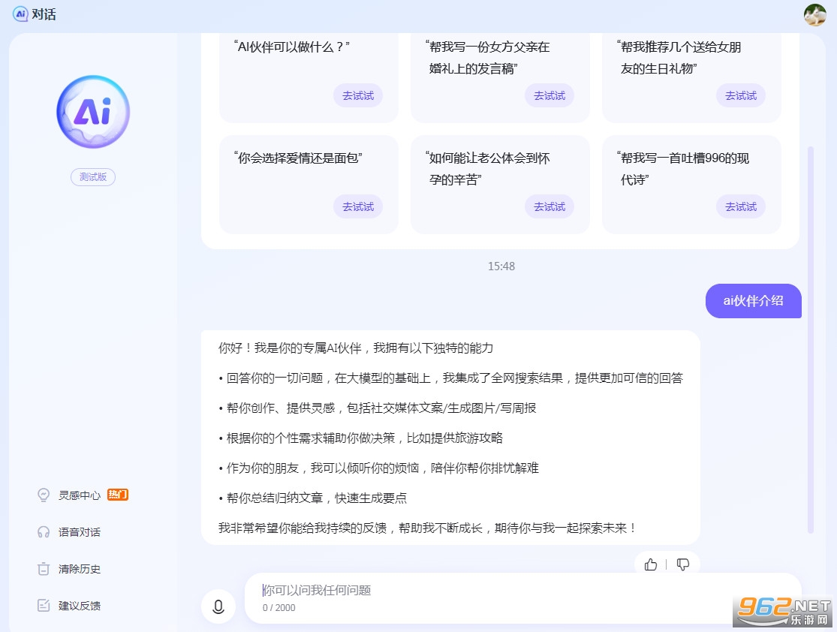The height and width of the screenshot is (632, 837).
Task: Click the 对话 title at the top
Action: point(44,14)
